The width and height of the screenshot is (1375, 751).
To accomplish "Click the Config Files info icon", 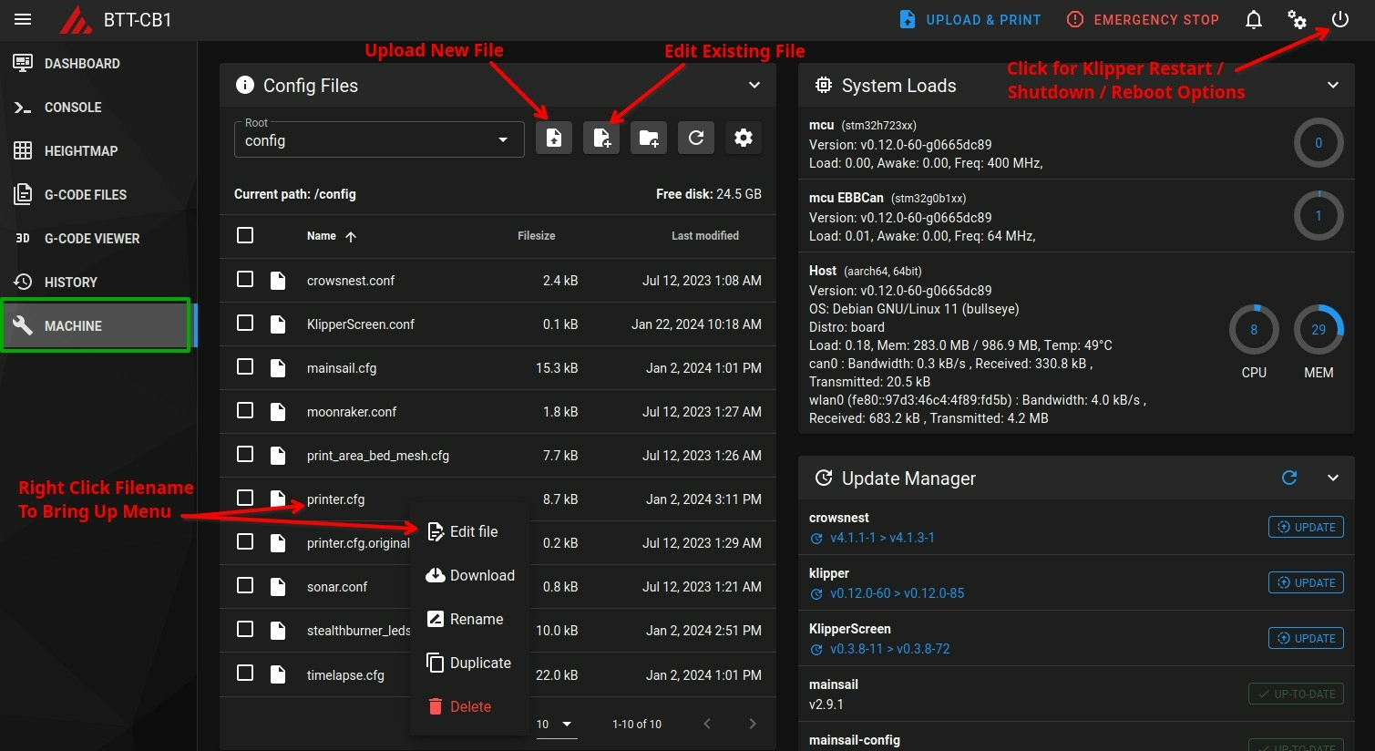I will [x=245, y=85].
